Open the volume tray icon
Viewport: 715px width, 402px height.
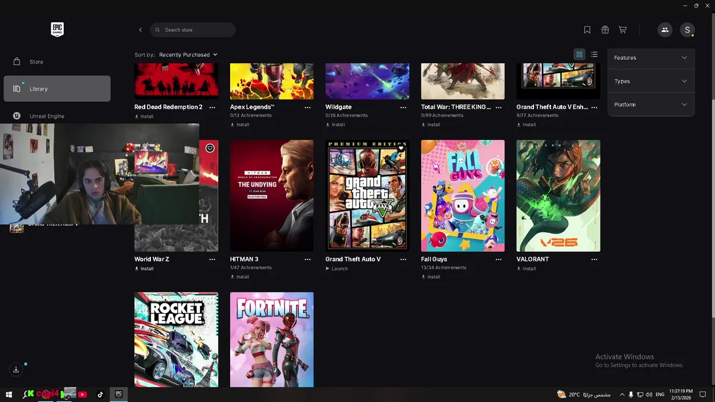click(x=649, y=395)
